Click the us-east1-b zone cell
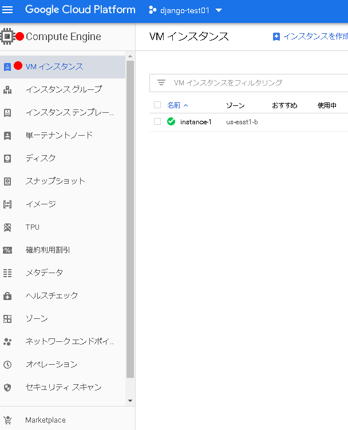Image resolution: width=348 pixels, height=430 pixels. [x=242, y=122]
